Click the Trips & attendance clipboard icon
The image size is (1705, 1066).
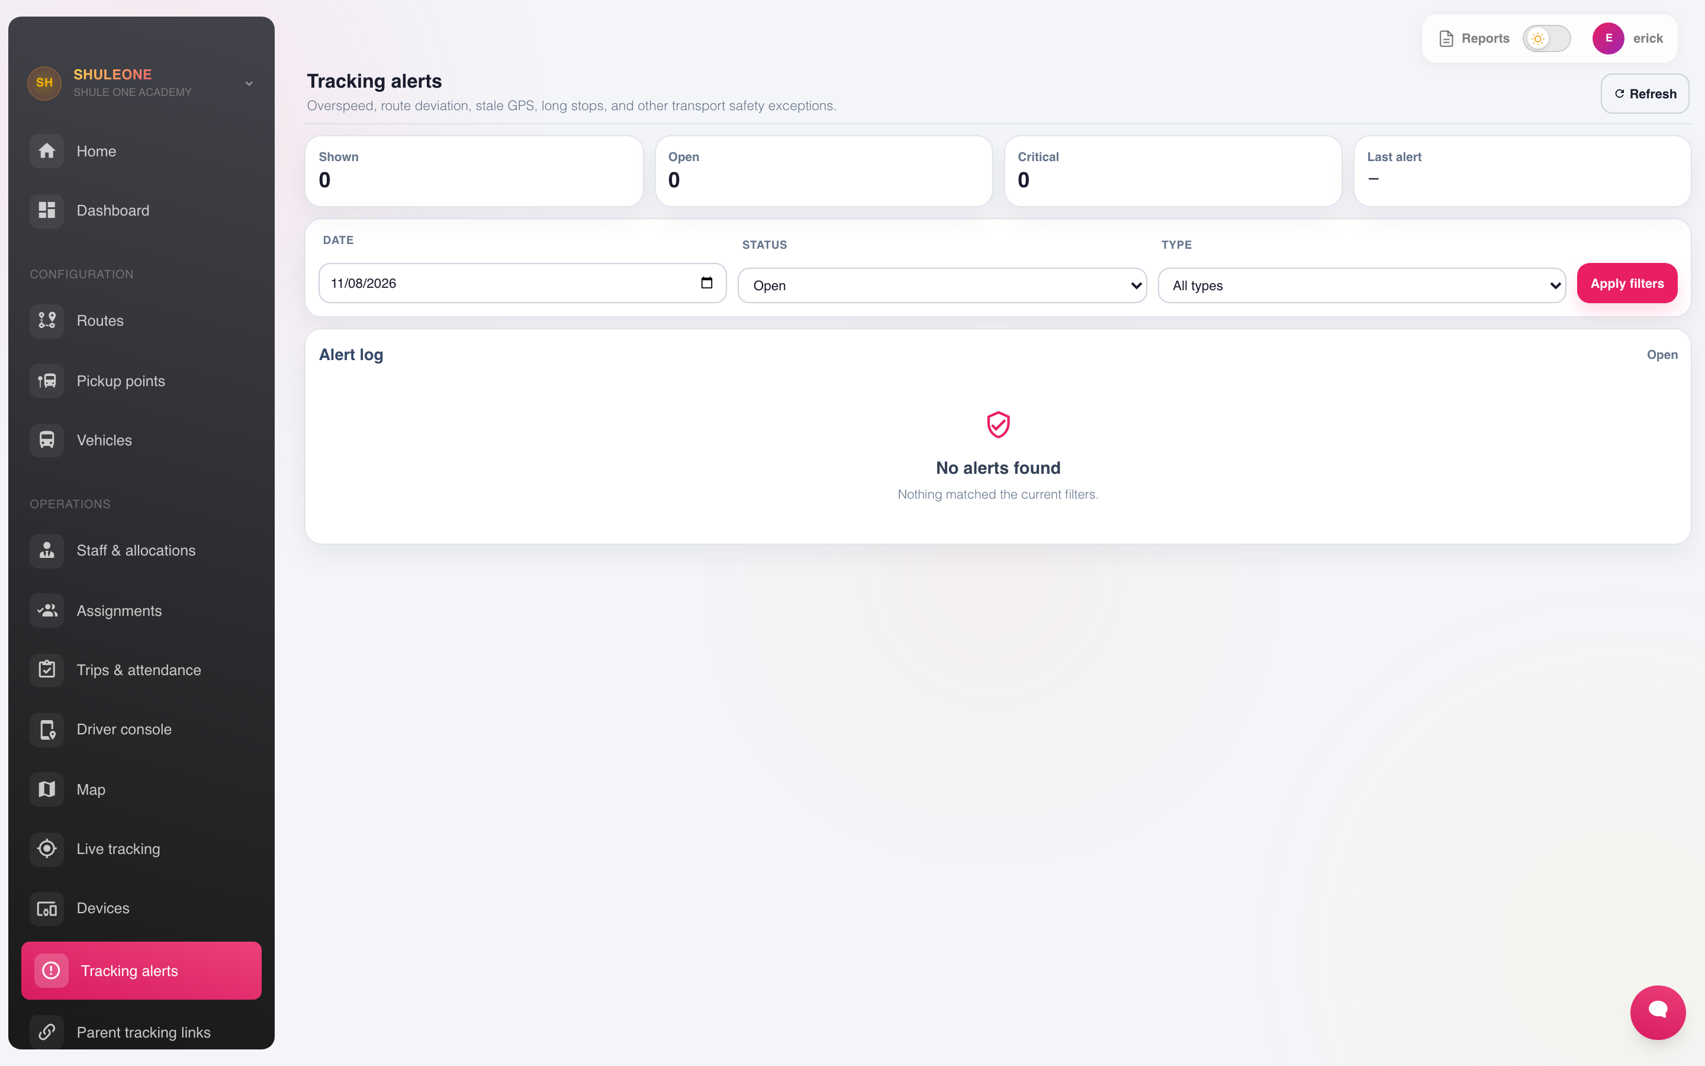(x=47, y=670)
